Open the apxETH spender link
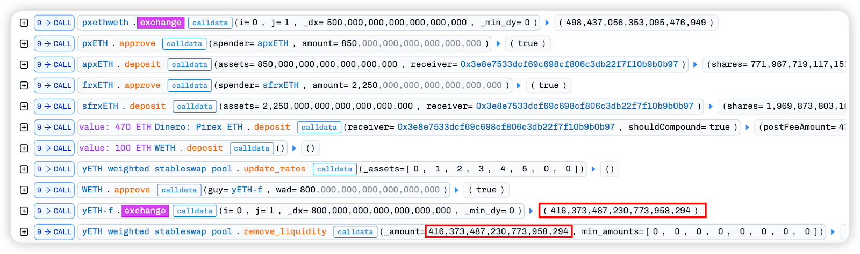 pos(273,43)
